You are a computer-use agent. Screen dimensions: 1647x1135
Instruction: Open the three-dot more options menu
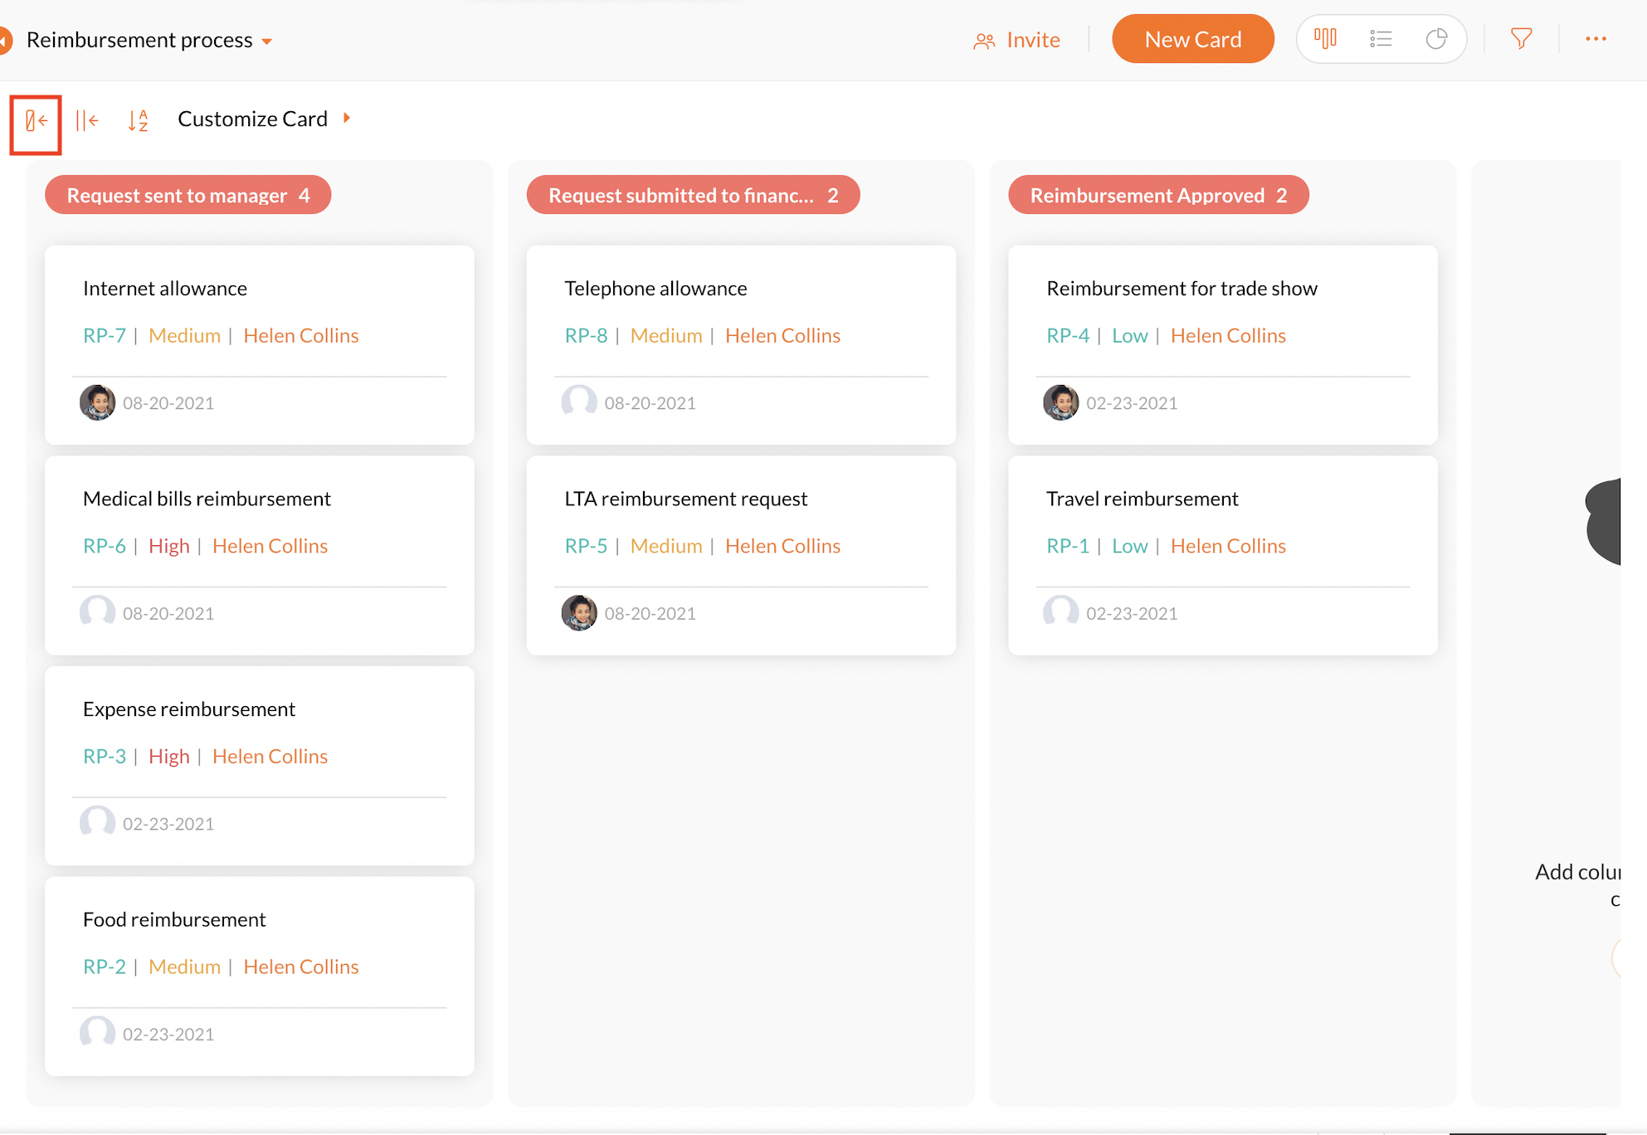point(1595,39)
